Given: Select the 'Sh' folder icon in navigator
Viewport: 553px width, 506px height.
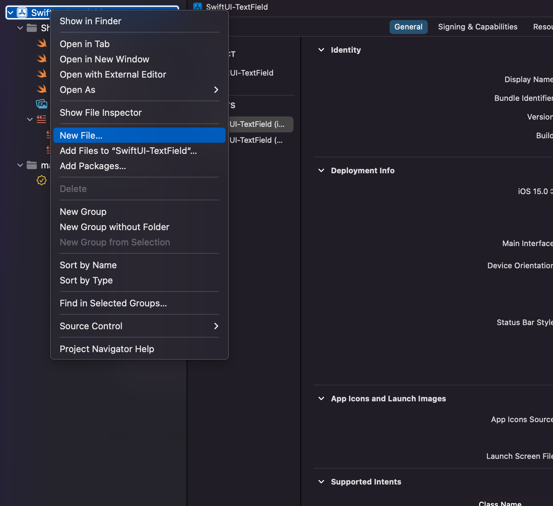Looking at the screenshot, I should pyautogui.click(x=32, y=28).
